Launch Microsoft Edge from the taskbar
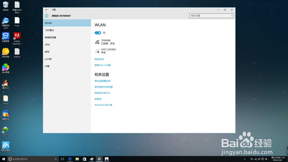The height and width of the screenshot is (162, 288). [70, 159]
